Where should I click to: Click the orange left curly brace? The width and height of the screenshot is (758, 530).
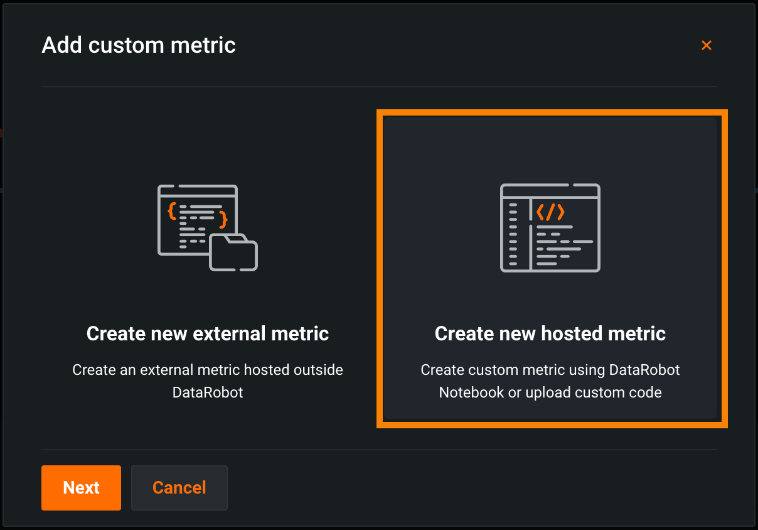[171, 211]
